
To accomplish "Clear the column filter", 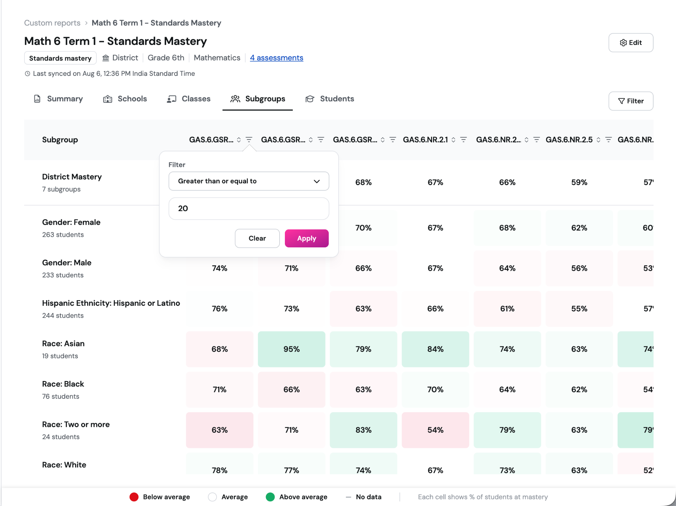I will 257,238.
